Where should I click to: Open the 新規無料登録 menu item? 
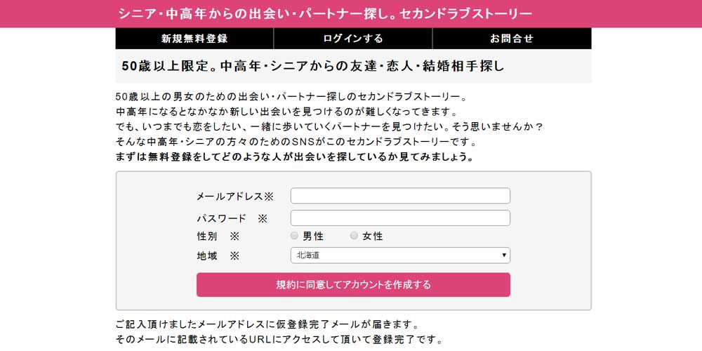pyautogui.click(x=194, y=39)
